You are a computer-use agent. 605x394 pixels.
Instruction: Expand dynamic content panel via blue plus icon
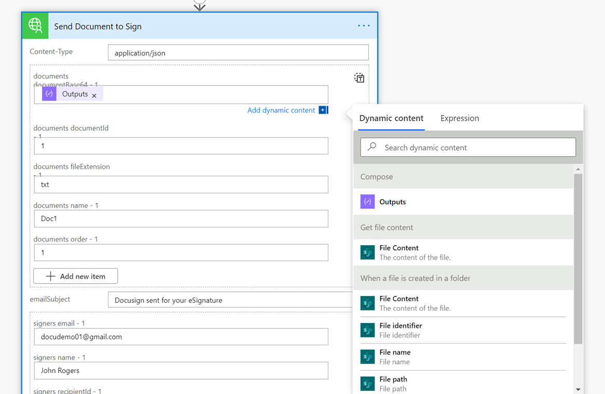tap(323, 110)
